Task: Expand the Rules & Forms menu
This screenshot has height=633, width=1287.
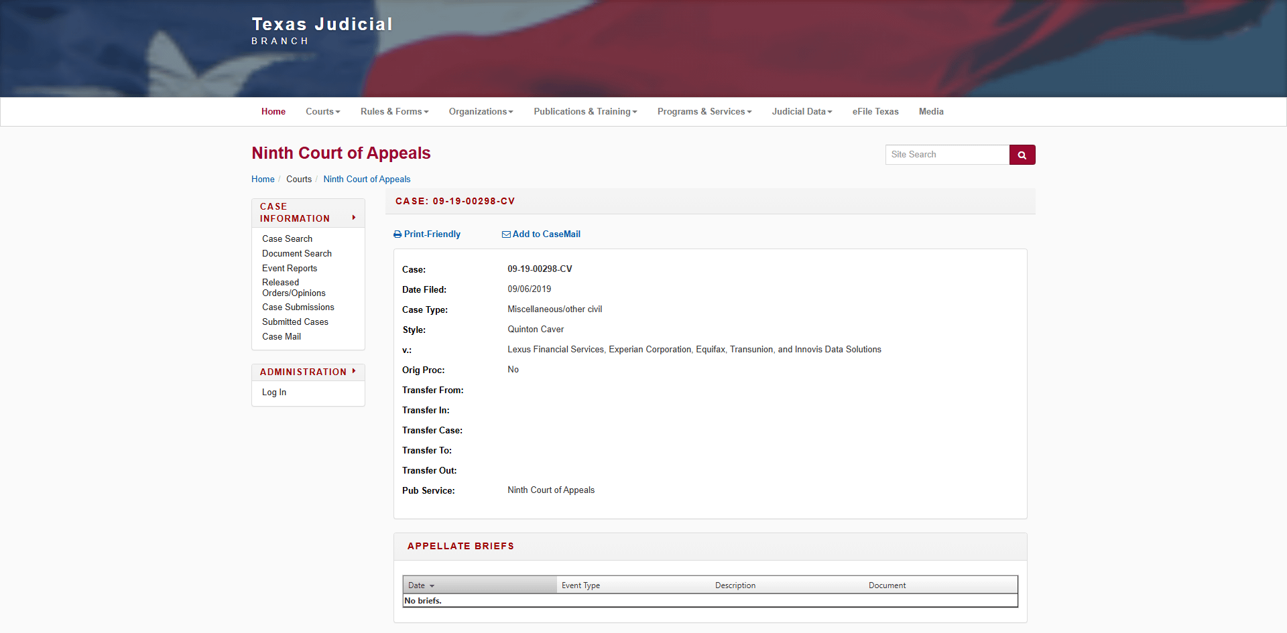Action: point(395,112)
